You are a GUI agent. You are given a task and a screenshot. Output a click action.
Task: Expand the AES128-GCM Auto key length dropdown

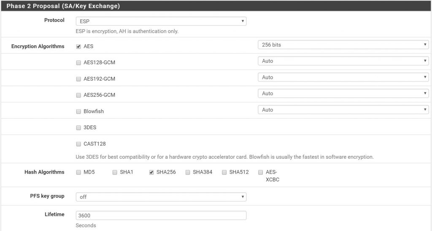(x=343, y=61)
